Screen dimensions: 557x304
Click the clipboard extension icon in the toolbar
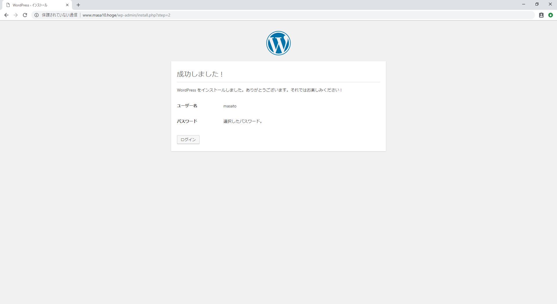[541, 15]
